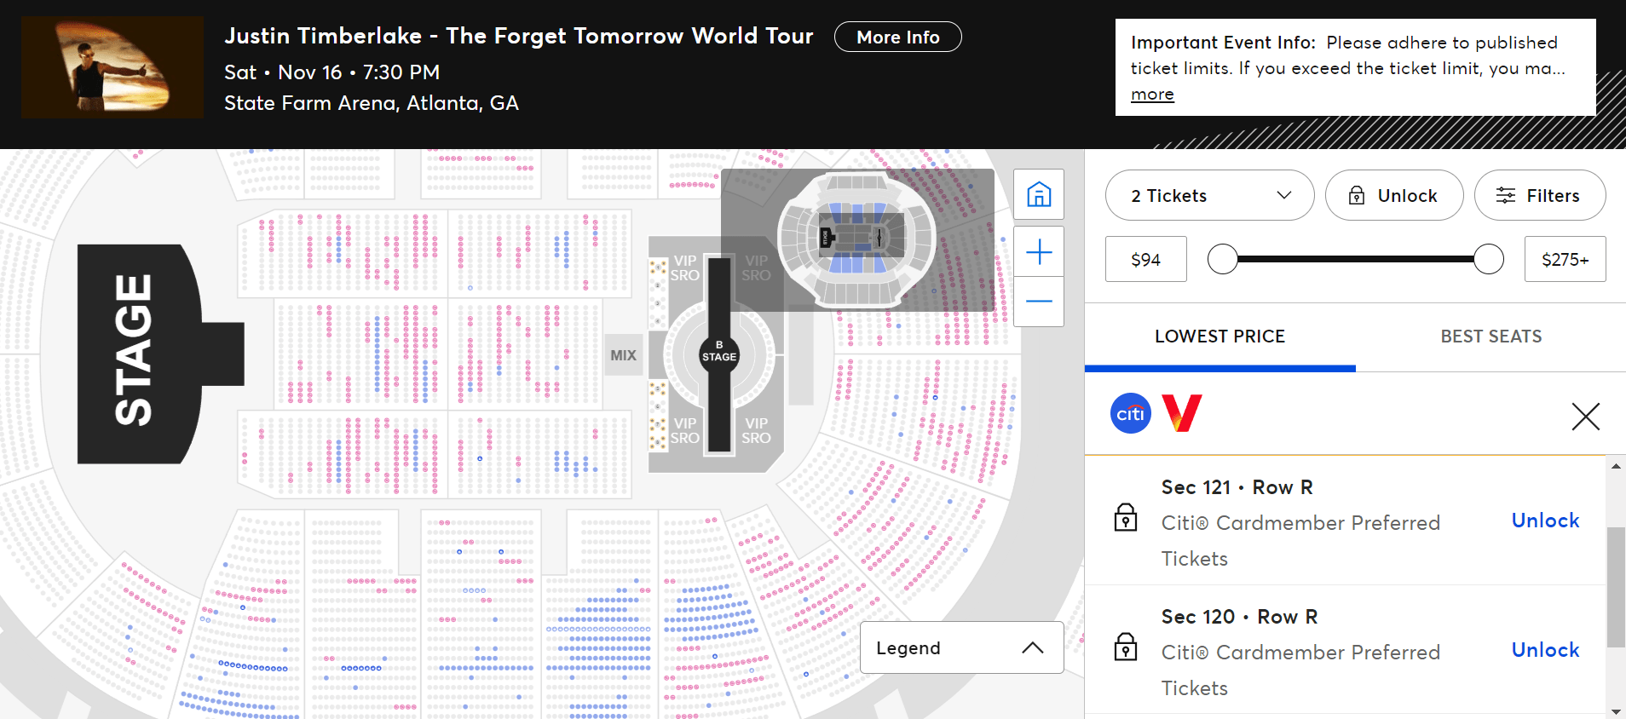Expand the Legend panel
This screenshot has height=719, width=1626.
pyautogui.click(x=961, y=647)
